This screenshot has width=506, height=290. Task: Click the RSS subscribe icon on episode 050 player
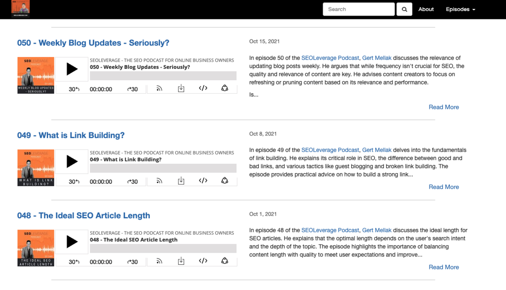pos(159,88)
